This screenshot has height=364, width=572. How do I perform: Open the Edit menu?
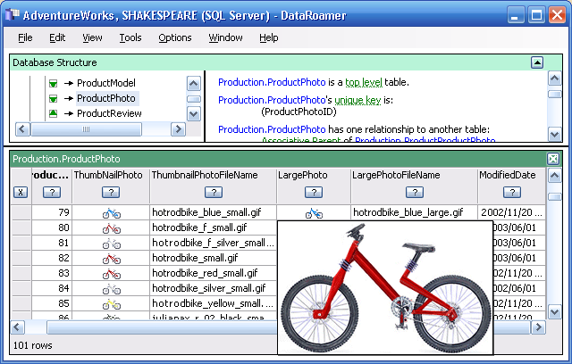pyautogui.click(x=57, y=37)
